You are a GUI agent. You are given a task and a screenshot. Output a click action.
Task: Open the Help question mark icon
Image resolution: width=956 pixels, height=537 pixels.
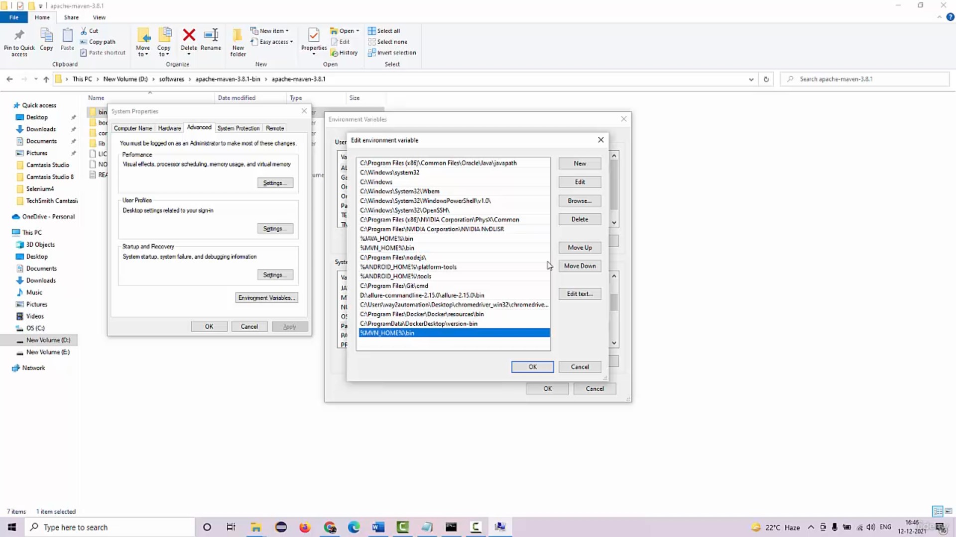point(950,17)
